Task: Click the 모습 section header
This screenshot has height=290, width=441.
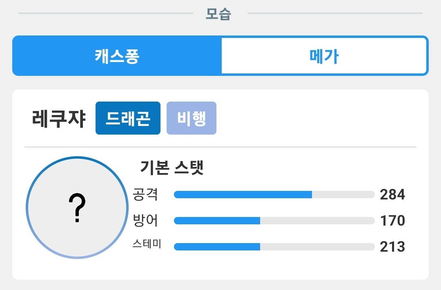Action: pos(218,14)
